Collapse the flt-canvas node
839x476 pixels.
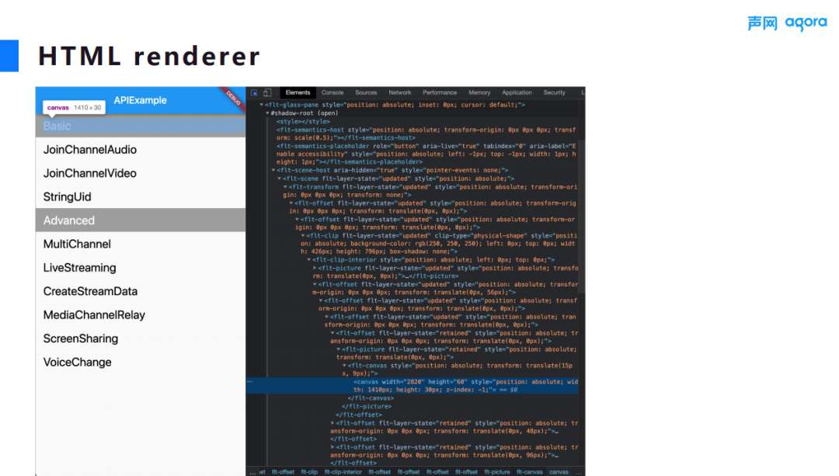pyautogui.click(x=344, y=366)
